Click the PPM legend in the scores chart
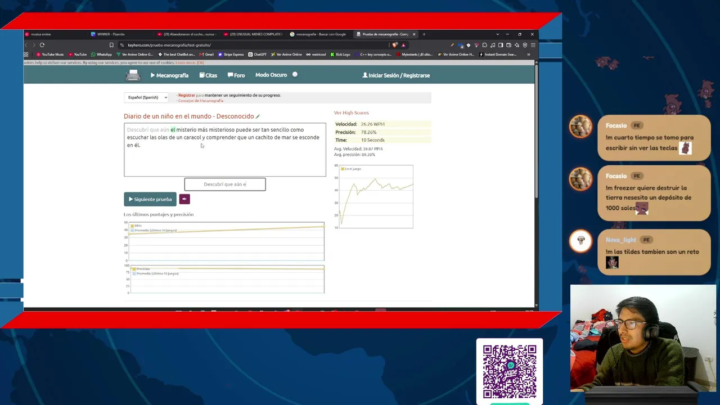 [136, 226]
